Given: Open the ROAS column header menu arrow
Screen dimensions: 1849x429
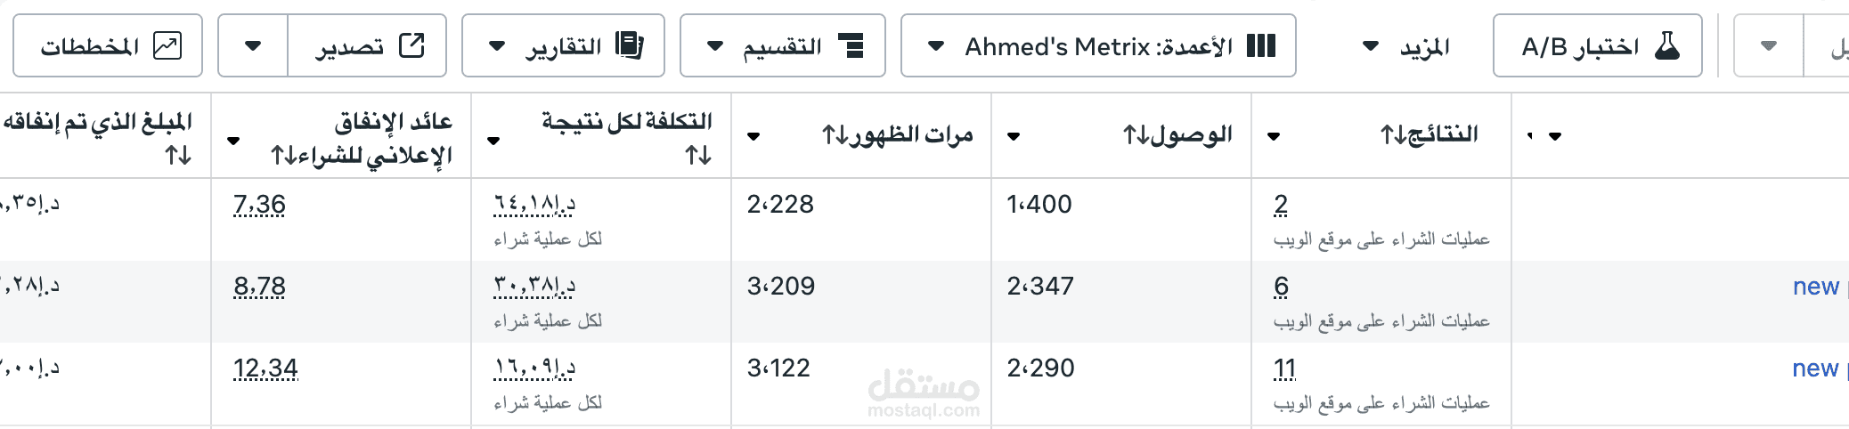Looking at the screenshot, I should point(233,141).
